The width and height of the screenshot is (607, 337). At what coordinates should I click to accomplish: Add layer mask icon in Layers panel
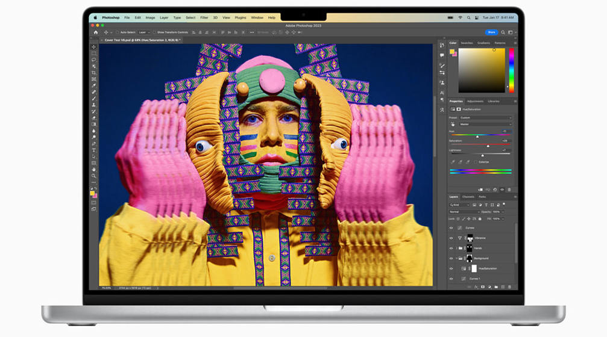[x=483, y=287]
